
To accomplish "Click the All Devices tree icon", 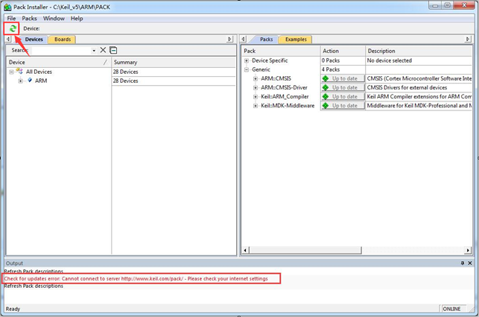I will click(19, 72).
